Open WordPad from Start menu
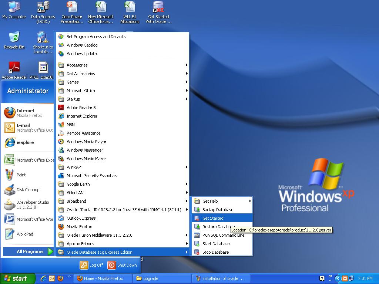 pyautogui.click(x=27, y=234)
